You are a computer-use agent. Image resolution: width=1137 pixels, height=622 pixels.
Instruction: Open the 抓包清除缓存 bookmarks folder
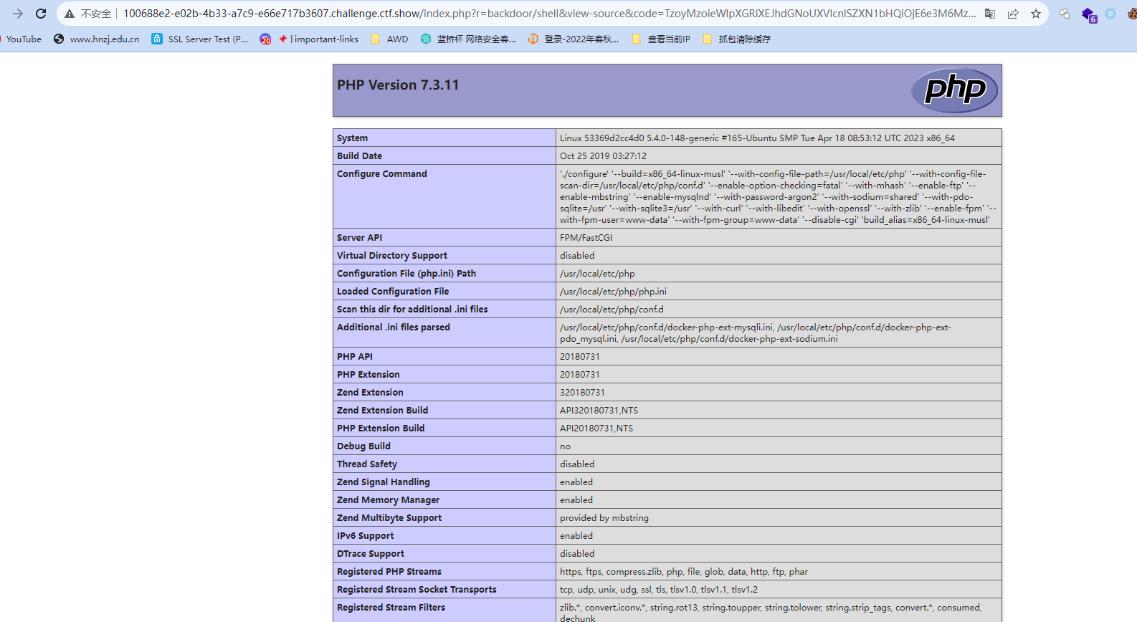point(737,39)
